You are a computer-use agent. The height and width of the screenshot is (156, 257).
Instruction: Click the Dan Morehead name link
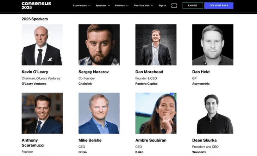149,72
